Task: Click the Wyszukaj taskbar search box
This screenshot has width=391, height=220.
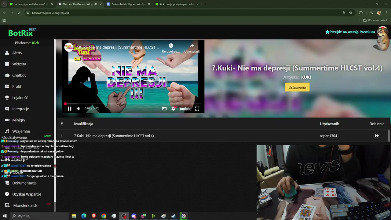Action: (x=39, y=216)
